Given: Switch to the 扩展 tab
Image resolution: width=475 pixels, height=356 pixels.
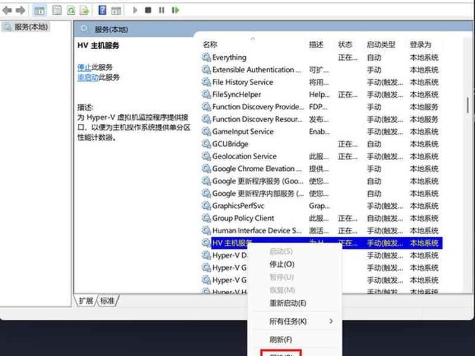Looking at the screenshot, I should [85, 301].
